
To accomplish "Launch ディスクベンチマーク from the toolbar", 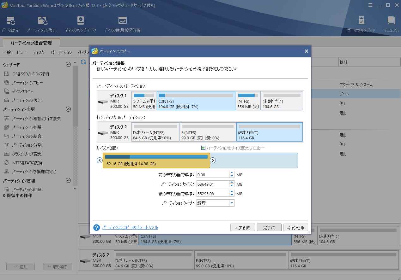I will coord(80,24).
